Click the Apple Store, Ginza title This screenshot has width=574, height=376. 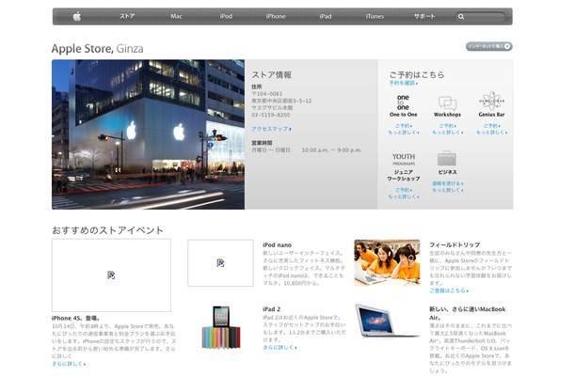[97, 49]
